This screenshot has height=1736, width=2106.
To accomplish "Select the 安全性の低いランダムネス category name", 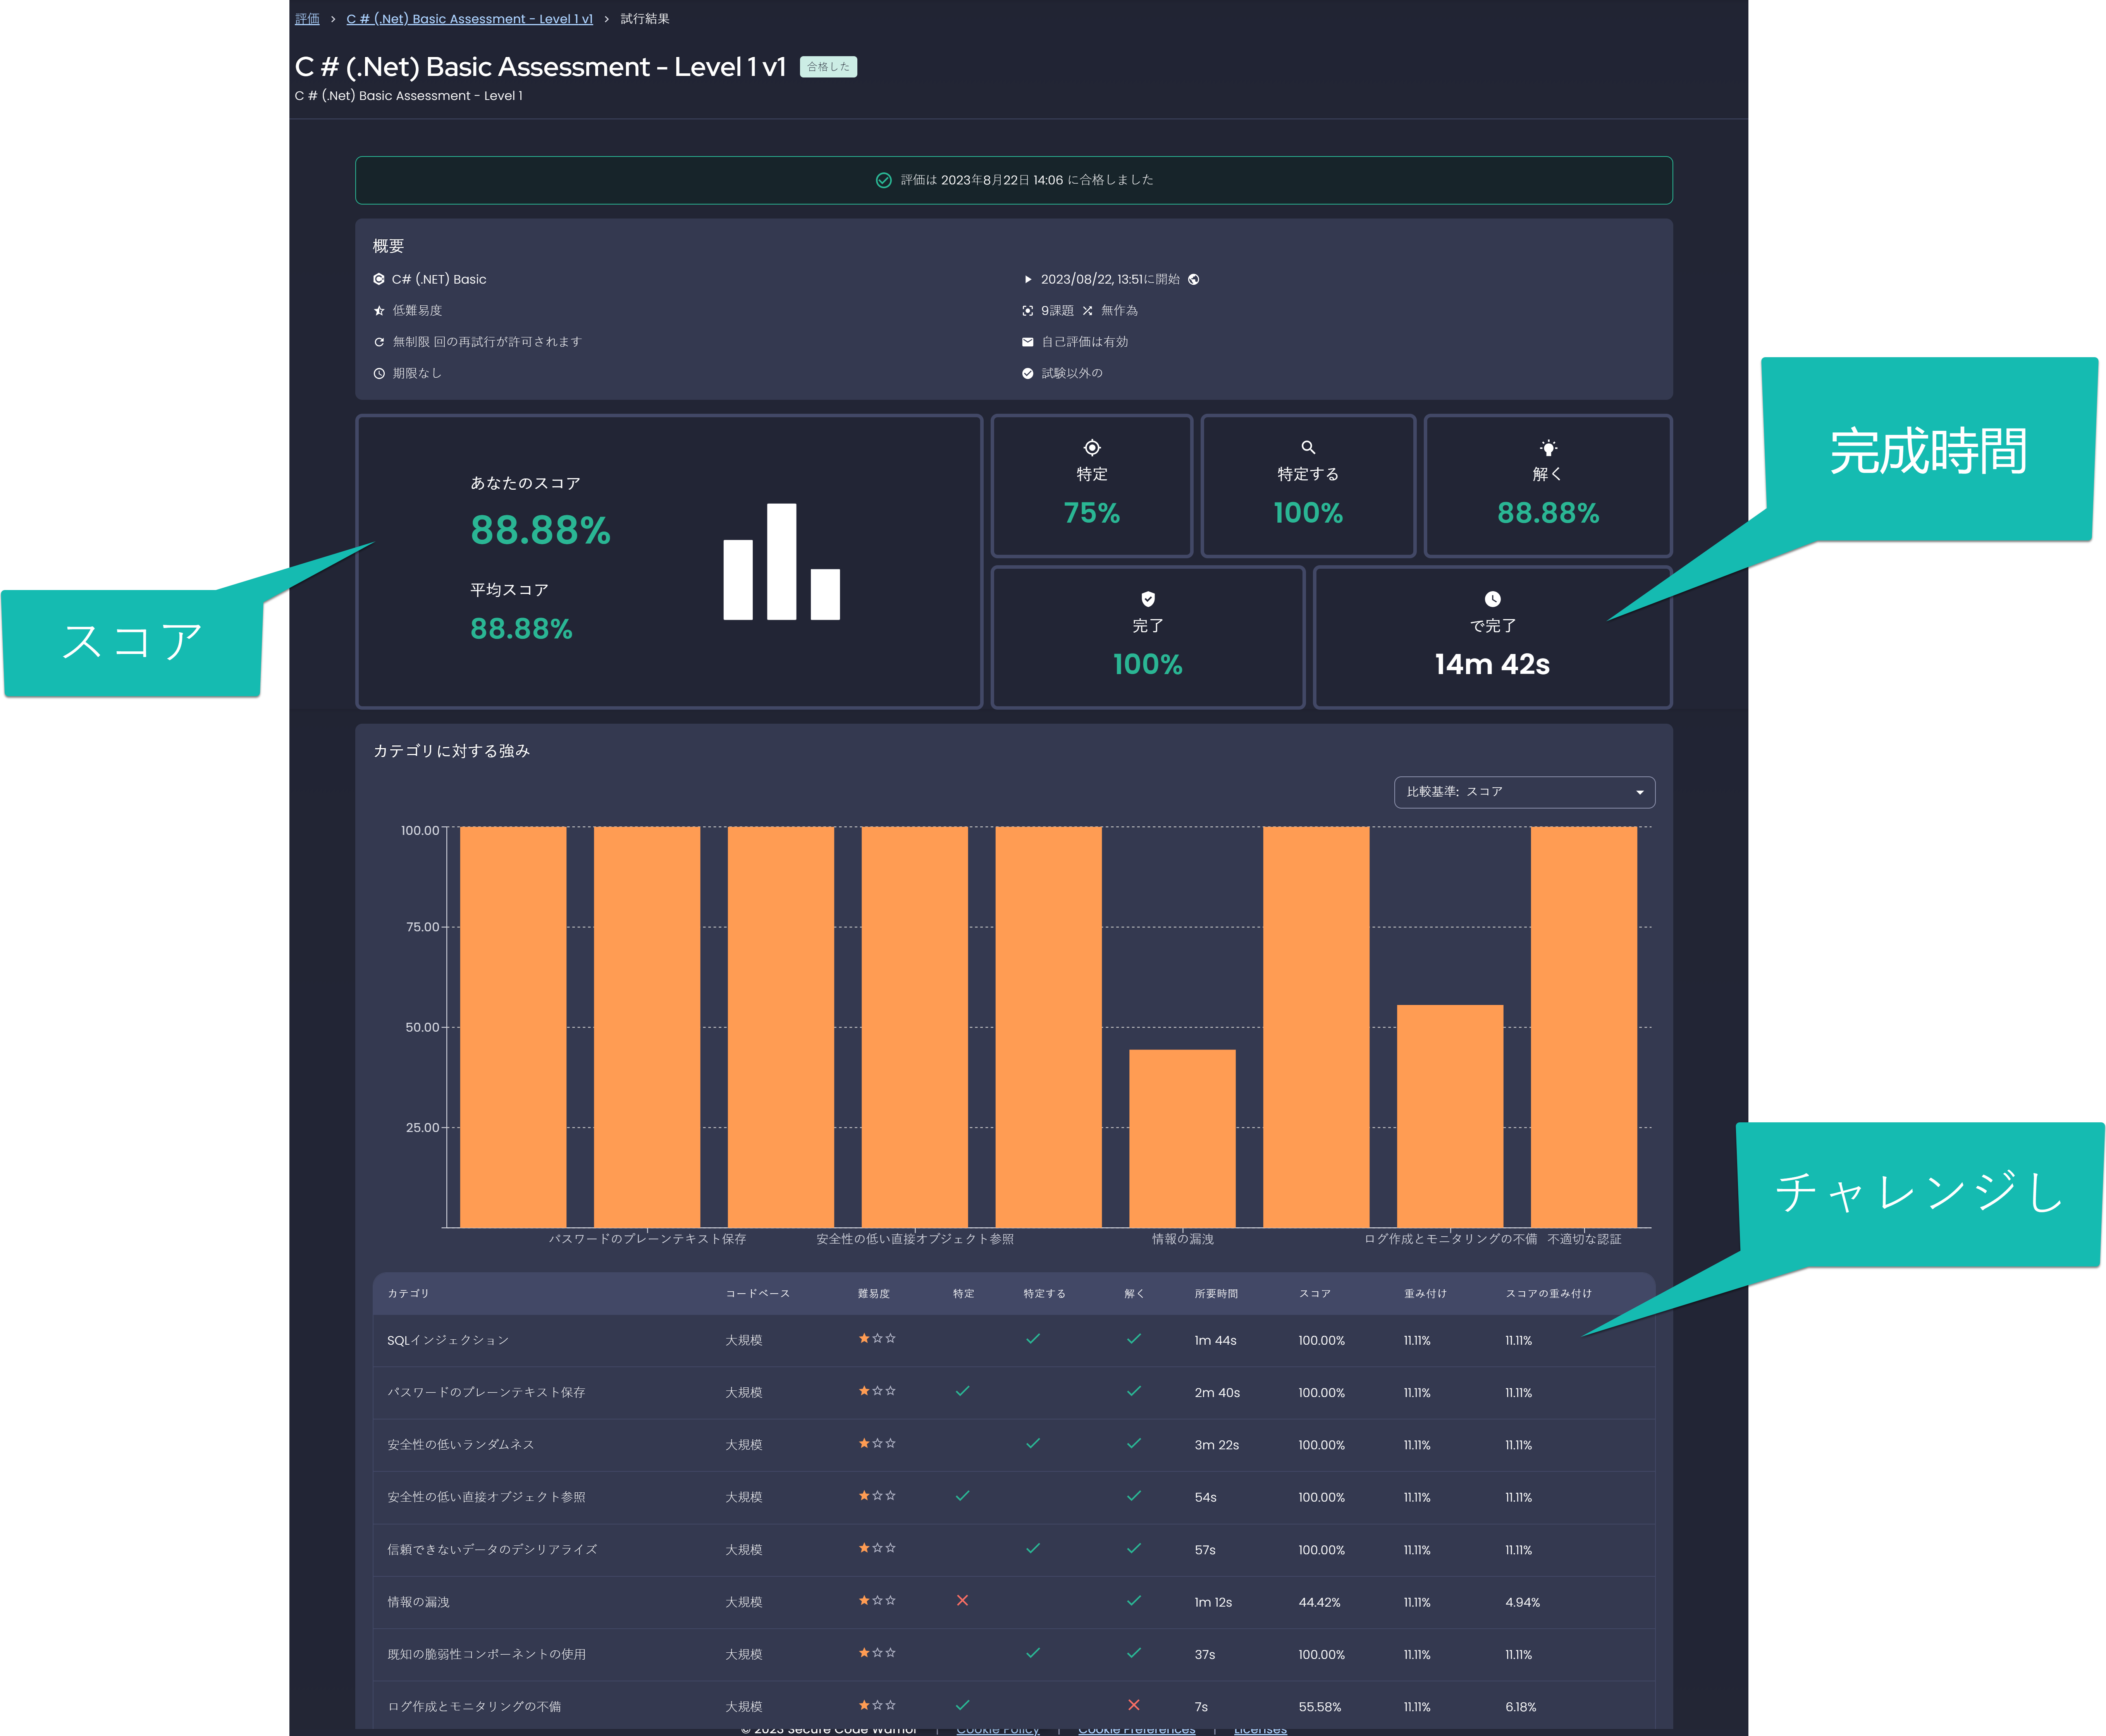I will point(461,1445).
